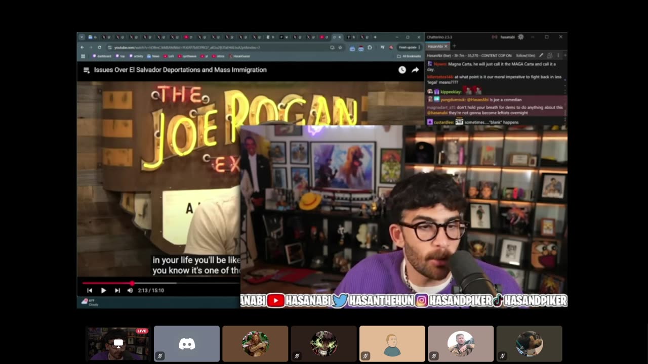
Task: Click the TikTok logo in stream banner
Action: tap(497, 301)
